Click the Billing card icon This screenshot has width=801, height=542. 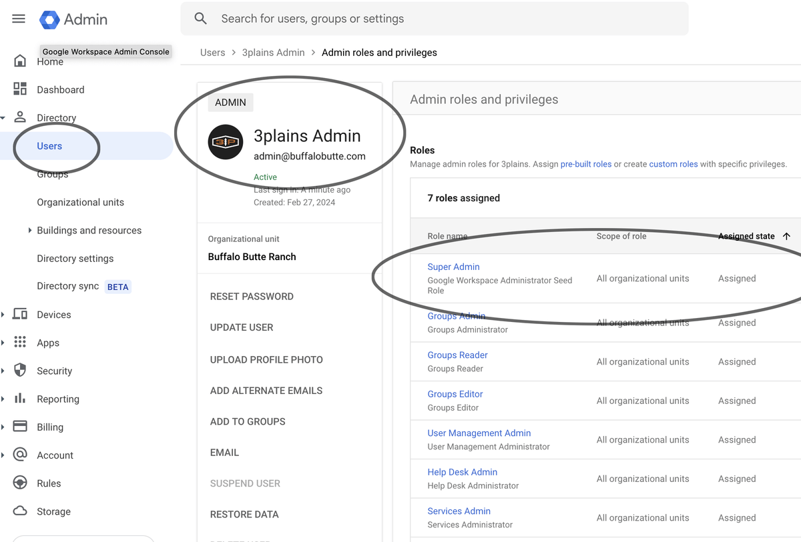pos(20,427)
